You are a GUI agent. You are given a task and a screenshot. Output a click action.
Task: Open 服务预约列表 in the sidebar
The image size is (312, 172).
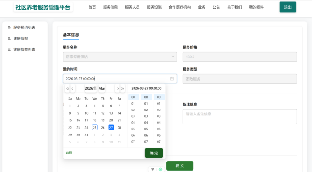[24, 28]
